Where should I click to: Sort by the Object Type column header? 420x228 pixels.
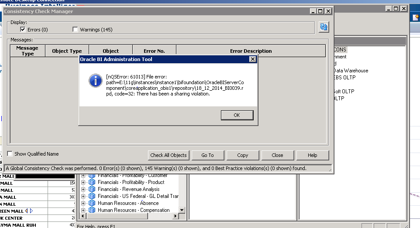67,51
